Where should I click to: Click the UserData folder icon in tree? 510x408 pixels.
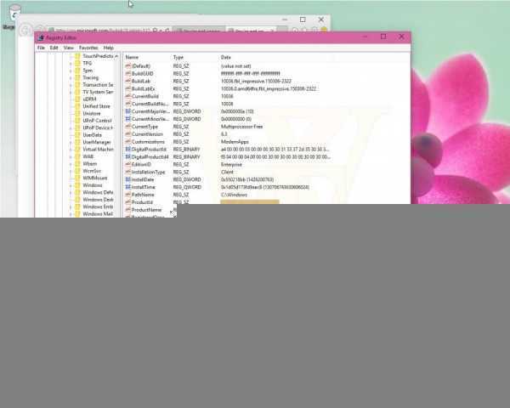(77, 134)
